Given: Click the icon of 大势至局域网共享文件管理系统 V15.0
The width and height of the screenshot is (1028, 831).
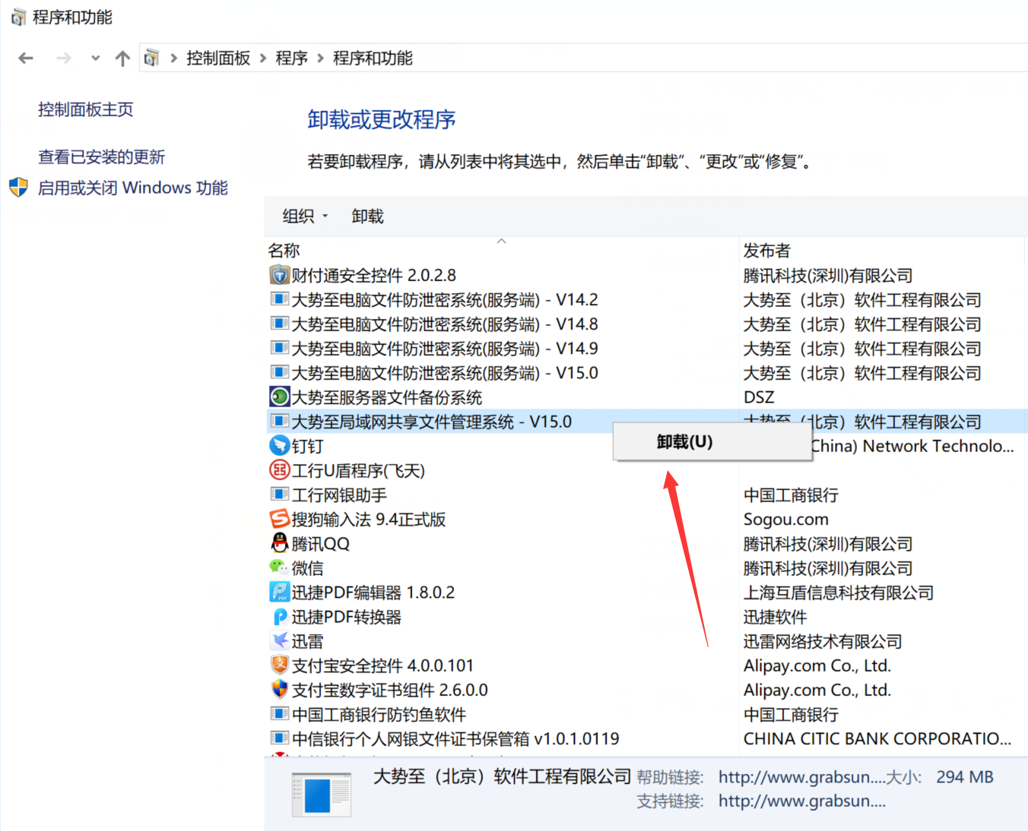Looking at the screenshot, I should [280, 421].
